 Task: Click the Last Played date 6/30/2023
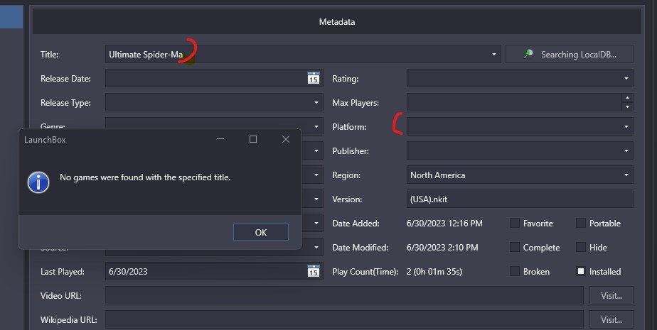128,271
